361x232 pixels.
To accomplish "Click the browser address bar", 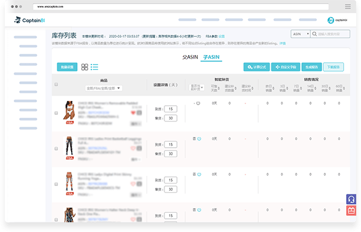I will click(180, 7).
